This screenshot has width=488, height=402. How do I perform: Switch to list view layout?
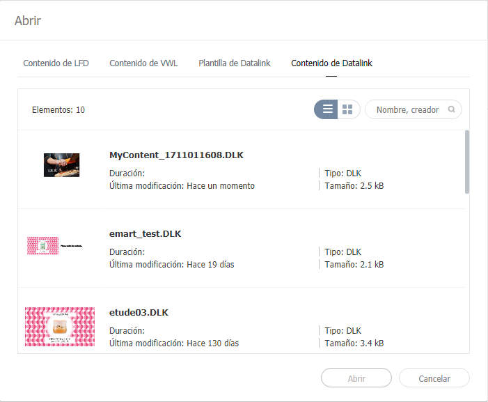coord(327,109)
